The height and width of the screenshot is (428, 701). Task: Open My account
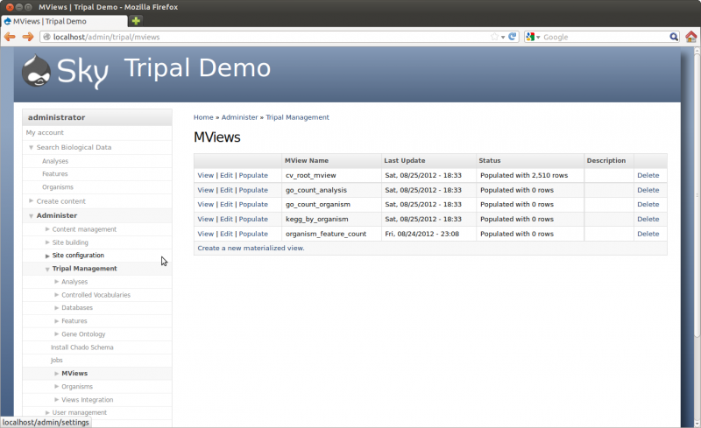click(x=45, y=133)
